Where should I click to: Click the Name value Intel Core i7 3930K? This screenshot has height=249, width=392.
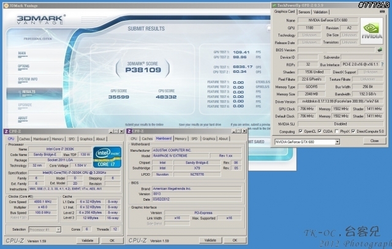click(60, 149)
